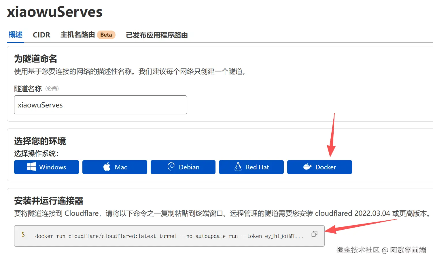Focus the 隧道名称 input field
The width and height of the screenshot is (433, 261).
101,105
